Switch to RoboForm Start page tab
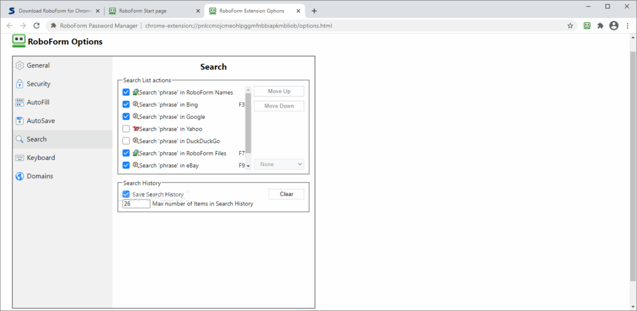Screen dimensions: 637x311 click(153, 11)
